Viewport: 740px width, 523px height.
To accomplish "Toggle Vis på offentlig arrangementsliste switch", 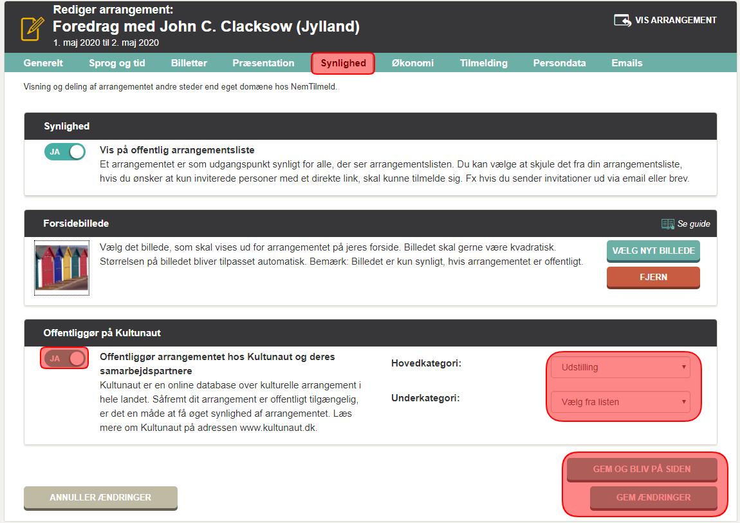I will [x=64, y=151].
